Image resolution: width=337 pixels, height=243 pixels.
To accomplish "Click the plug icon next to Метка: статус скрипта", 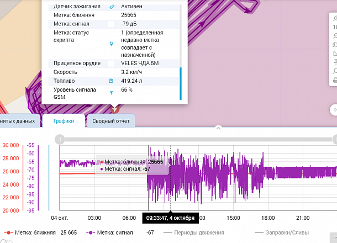I will (x=112, y=44).
